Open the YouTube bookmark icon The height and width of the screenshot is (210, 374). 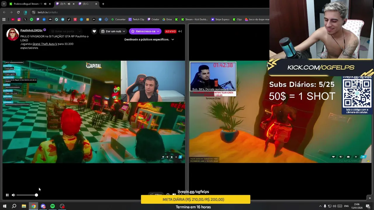pos(13,20)
